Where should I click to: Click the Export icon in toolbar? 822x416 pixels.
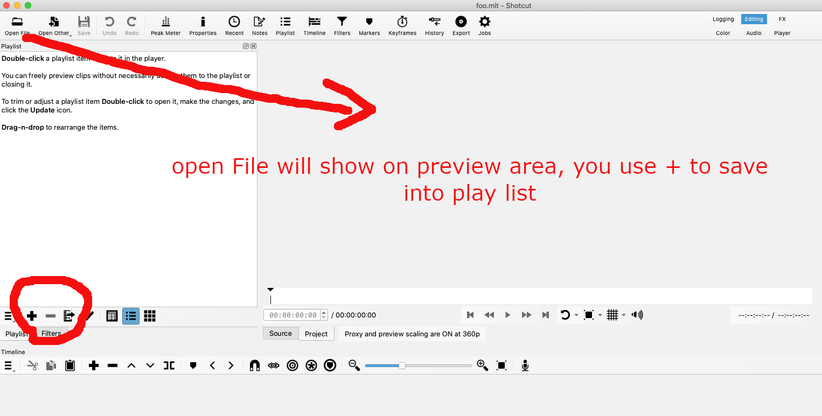[x=461, y=25]
